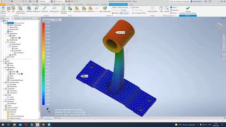Click Solid 1 color swatch under Idealizations
The image size is (226, 127).
pos(17,72)
